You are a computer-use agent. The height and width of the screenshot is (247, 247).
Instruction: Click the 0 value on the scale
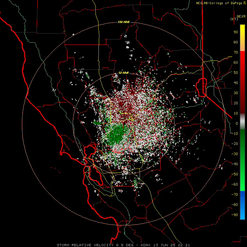pos(237,123)
